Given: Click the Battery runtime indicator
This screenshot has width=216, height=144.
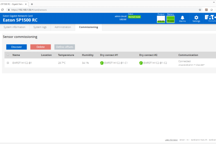Looking at the screenshot, I should tap(171, 19).
